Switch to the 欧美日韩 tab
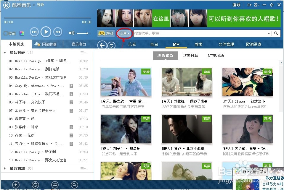This screenshot has height=190, width=284. pos(190,55)
